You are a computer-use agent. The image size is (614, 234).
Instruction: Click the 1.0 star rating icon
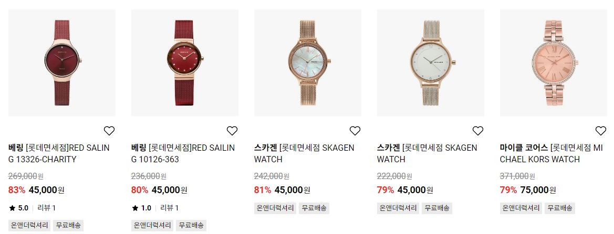point(135,208)
